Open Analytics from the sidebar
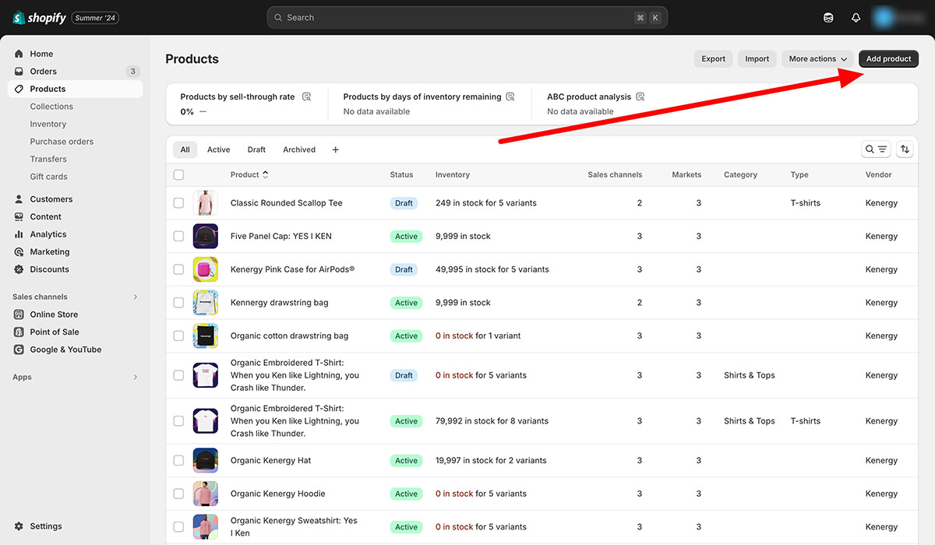 pyautogui.click(x=49, y=234)
